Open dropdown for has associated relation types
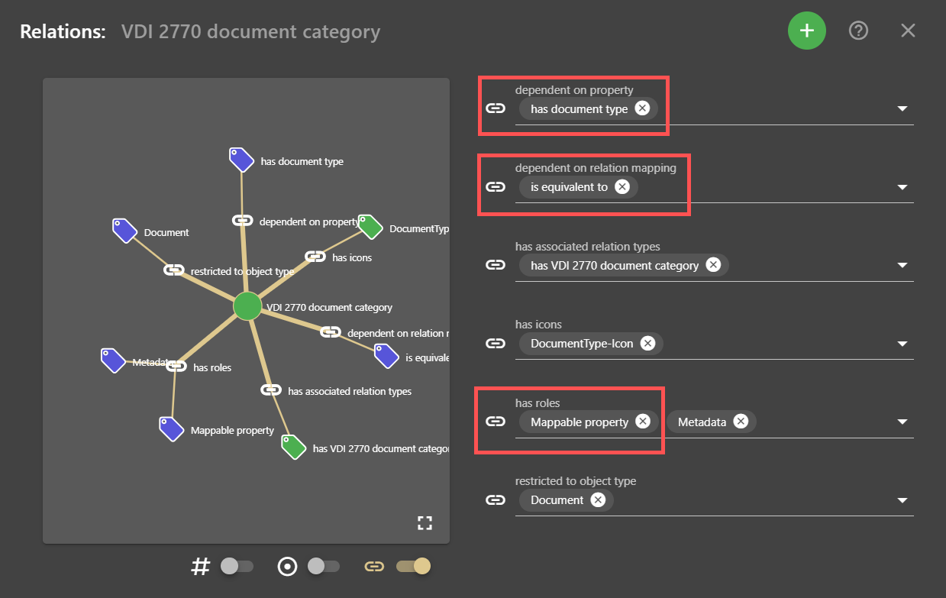 902,266
